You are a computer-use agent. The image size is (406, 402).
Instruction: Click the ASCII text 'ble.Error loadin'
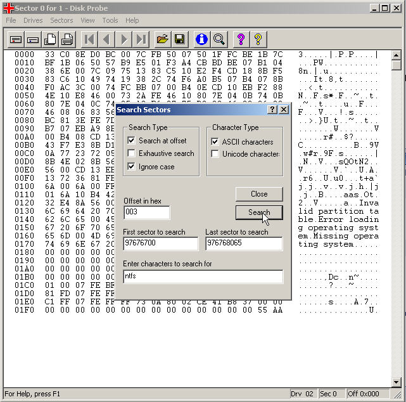click(338, 219)
